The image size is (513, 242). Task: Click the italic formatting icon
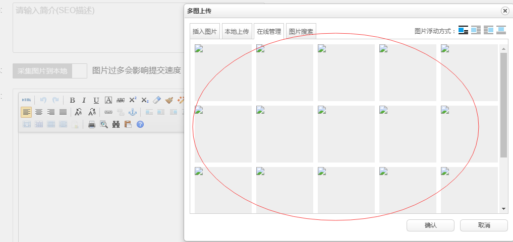pyautogui.click(x=84, y=100)
